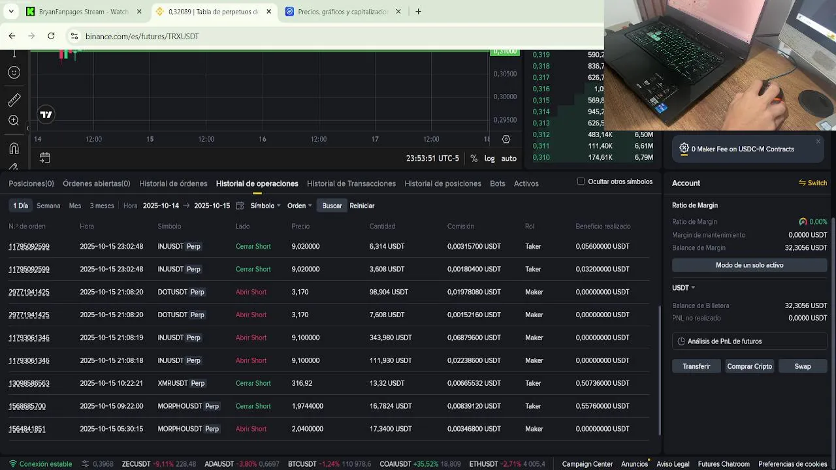This screenshot has width=836, height=470.
Task: Go forward in browser history
Action: (x=31, y=37)
